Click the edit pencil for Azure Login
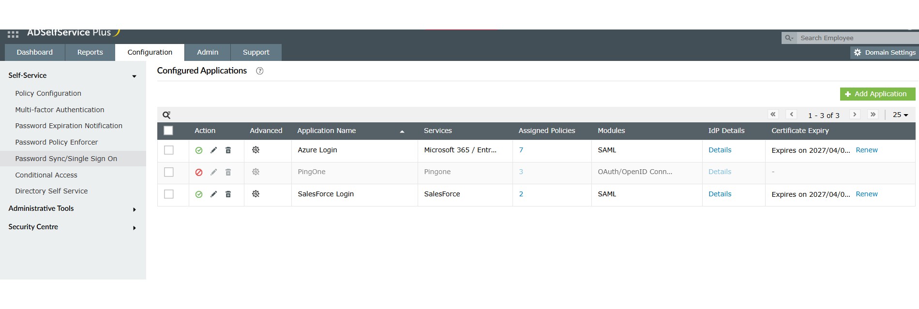Viewport: 919px width, 309px height. pos(213,150)
